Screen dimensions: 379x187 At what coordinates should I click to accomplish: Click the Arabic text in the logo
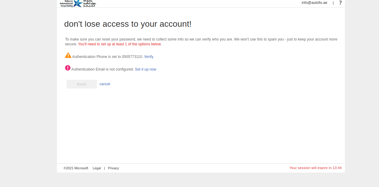pos(89,3)
